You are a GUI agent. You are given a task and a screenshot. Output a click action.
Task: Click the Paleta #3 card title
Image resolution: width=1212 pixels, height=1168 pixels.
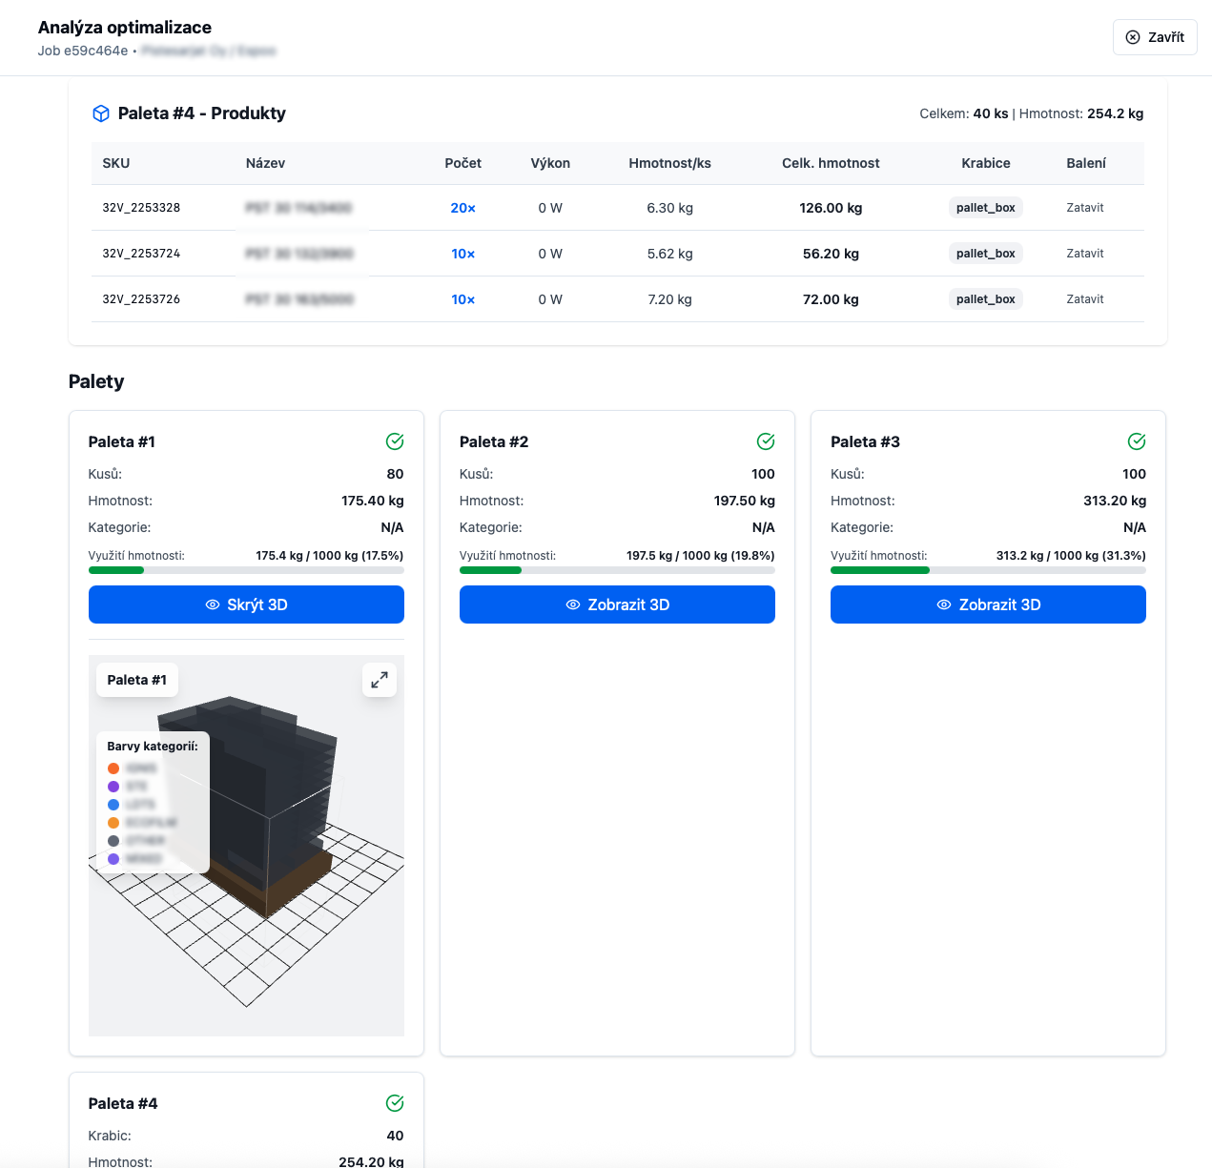(x=865, y=441)
